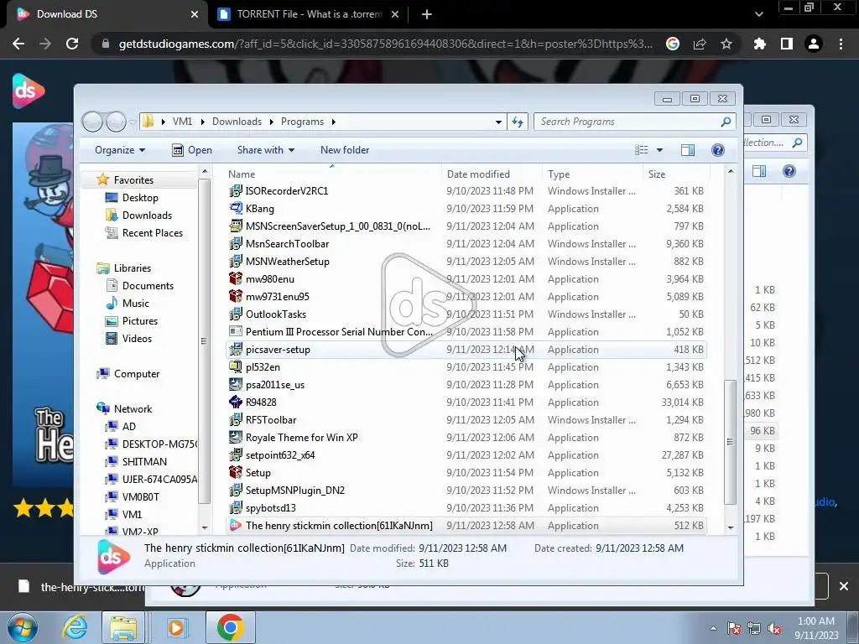Open a new Chrome tab
Screen dimensions: 859x644
427,14
